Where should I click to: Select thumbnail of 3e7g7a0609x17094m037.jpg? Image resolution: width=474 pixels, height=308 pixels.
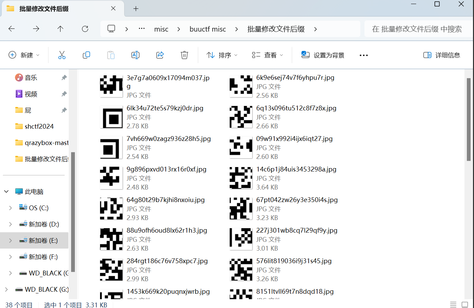click(111, 86)
